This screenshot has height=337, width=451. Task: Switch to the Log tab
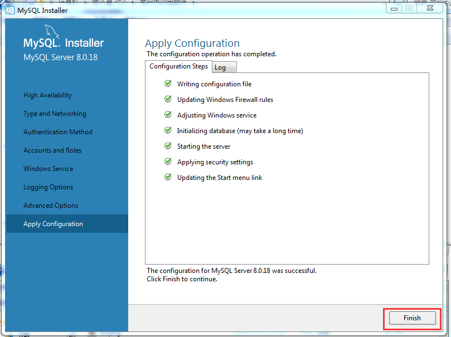[x=220, y=66]
